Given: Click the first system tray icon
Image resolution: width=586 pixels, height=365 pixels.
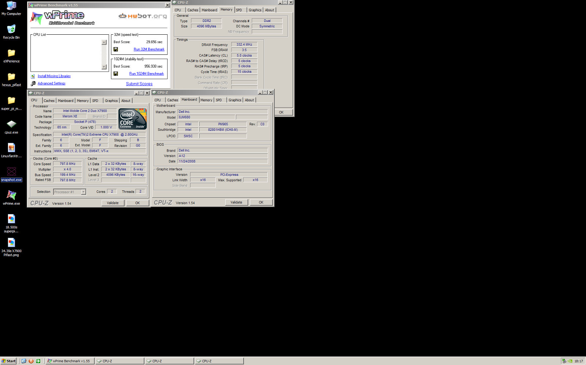Looking at the screenshot, I should coord(564,361).
